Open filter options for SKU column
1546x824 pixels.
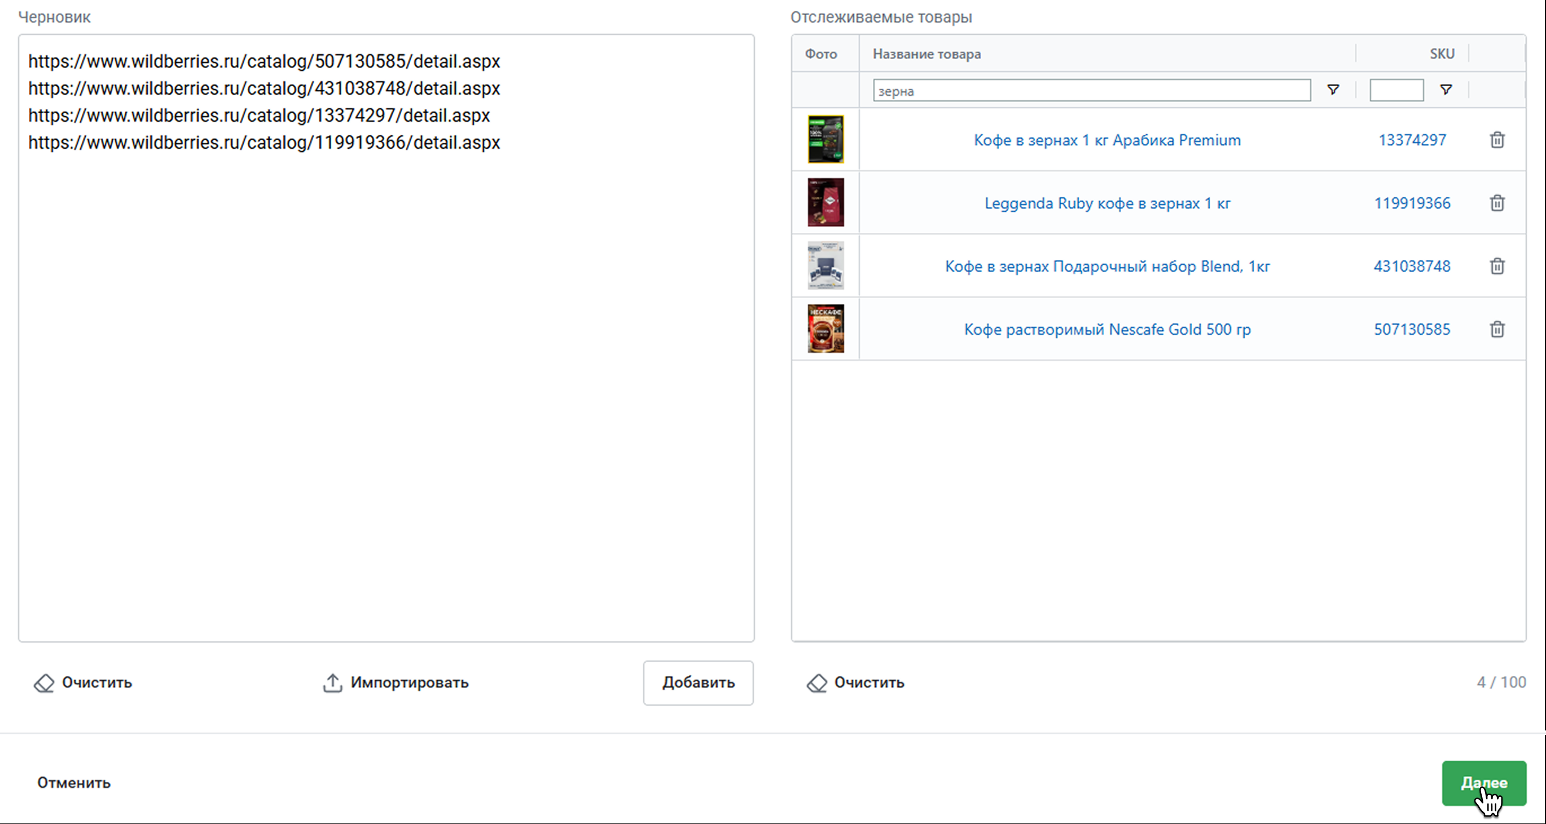coord(1446,90)
